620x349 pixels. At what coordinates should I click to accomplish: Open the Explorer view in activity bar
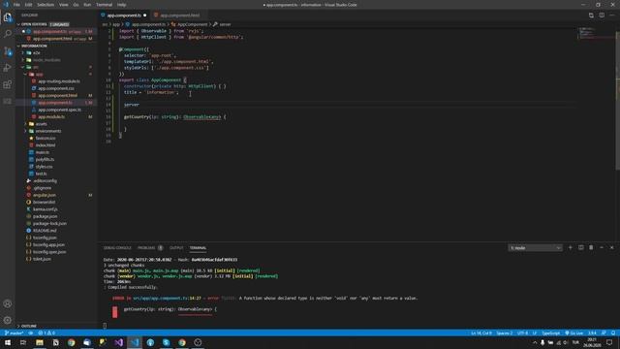8,17
